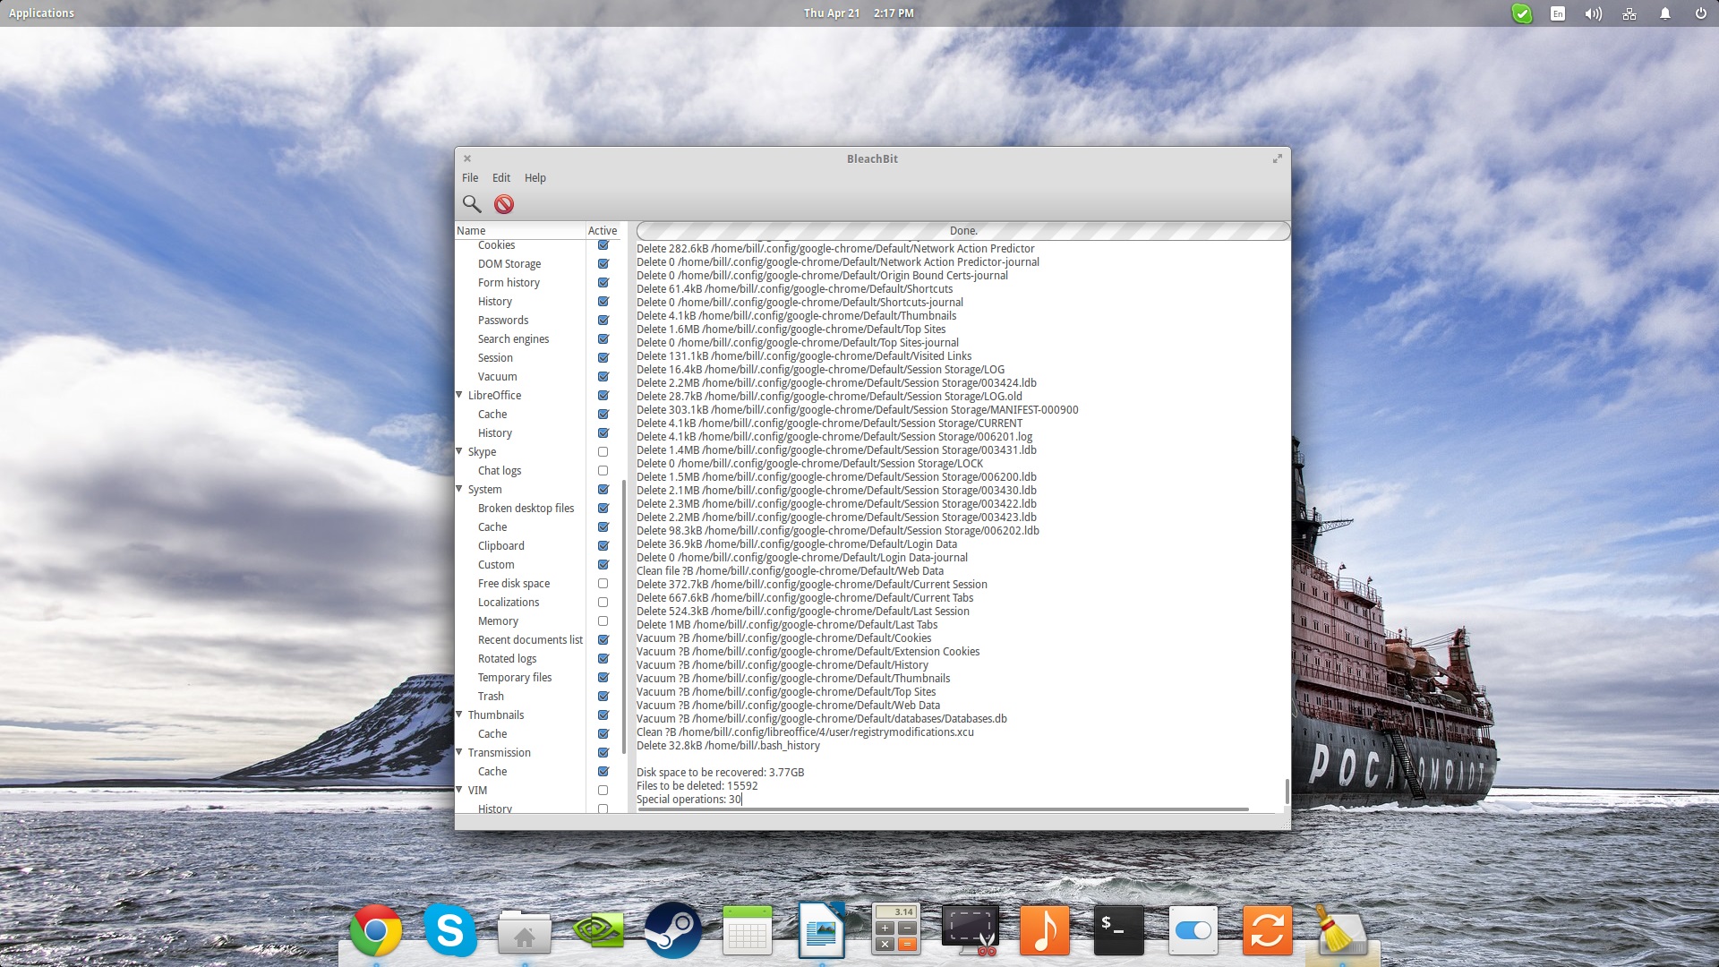Uncheck the Trash checkbox
Image resolution: width=1719 pixels, height=967 pixels.
[x=603, y=697]
